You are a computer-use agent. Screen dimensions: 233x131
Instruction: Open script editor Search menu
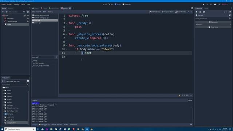pos(39,12)
